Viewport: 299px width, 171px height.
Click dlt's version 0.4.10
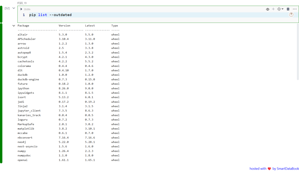click(63, 70)
